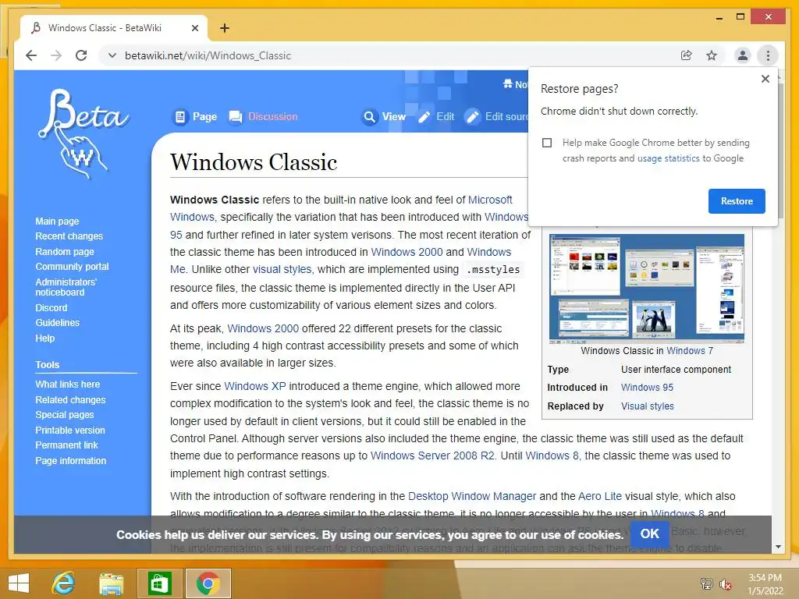Screen dimensions: 799x599
Task: Open Printable version link
Action: [x=69, y=430]
